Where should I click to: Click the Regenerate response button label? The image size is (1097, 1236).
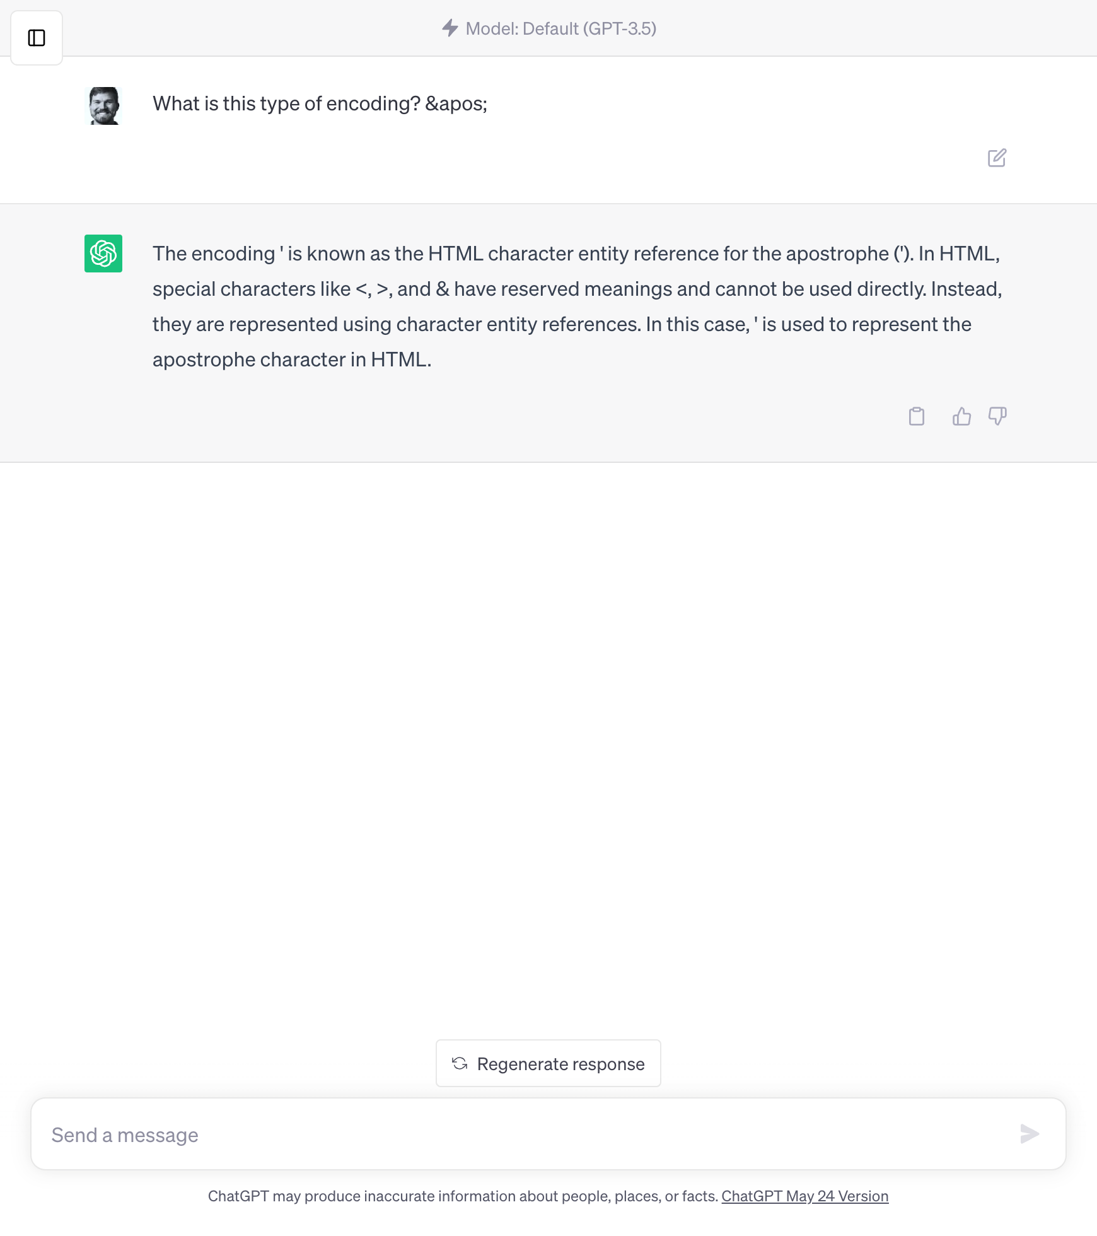pos(560,1064)
